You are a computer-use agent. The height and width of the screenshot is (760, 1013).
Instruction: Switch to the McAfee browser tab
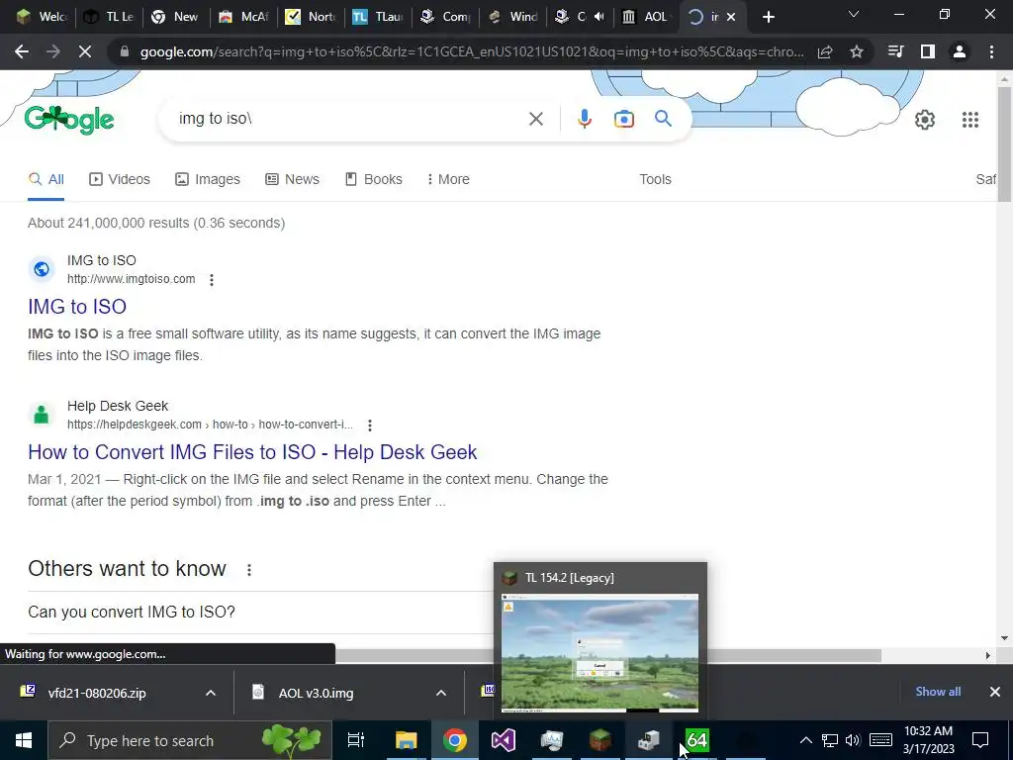point(245,17)
